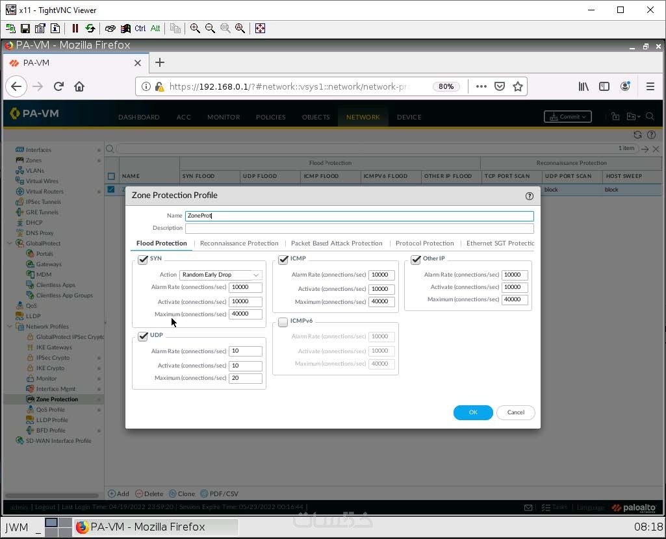Save the page to Pocket
This screenshot has width=666, height=539.
[500, 86]
